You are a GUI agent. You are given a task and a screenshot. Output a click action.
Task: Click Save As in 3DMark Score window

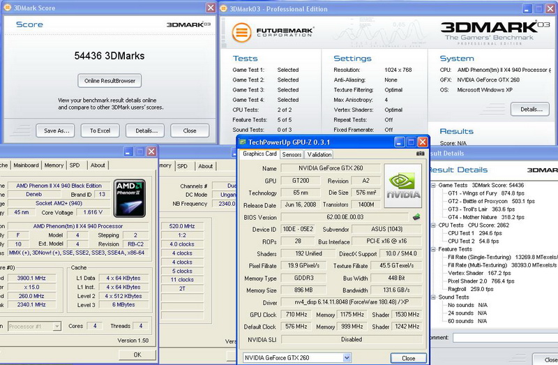pos(55,131)
